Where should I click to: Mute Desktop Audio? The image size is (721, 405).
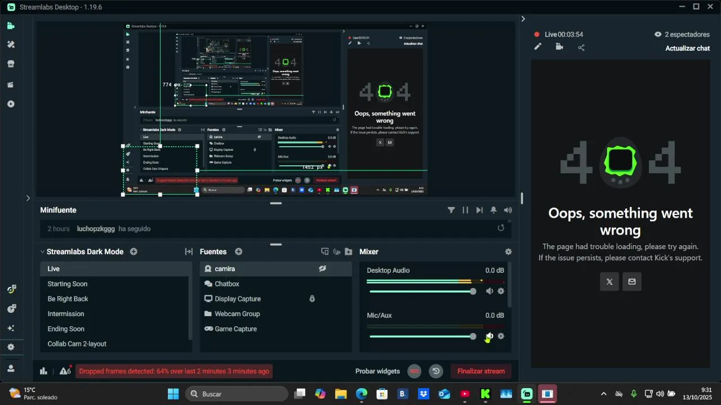click(x=489, y=291)
